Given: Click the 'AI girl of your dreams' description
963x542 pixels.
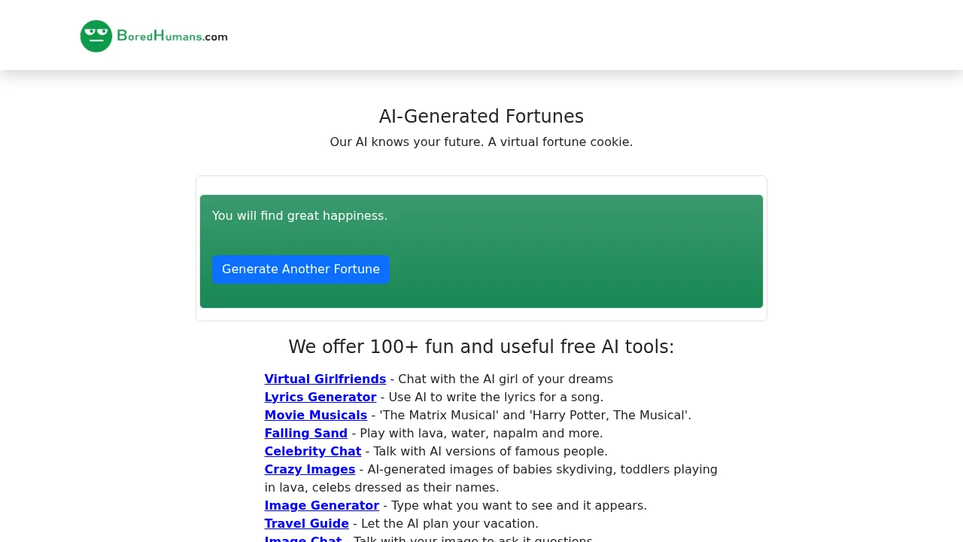Looking at the screenshot, I should pos(505,379).
